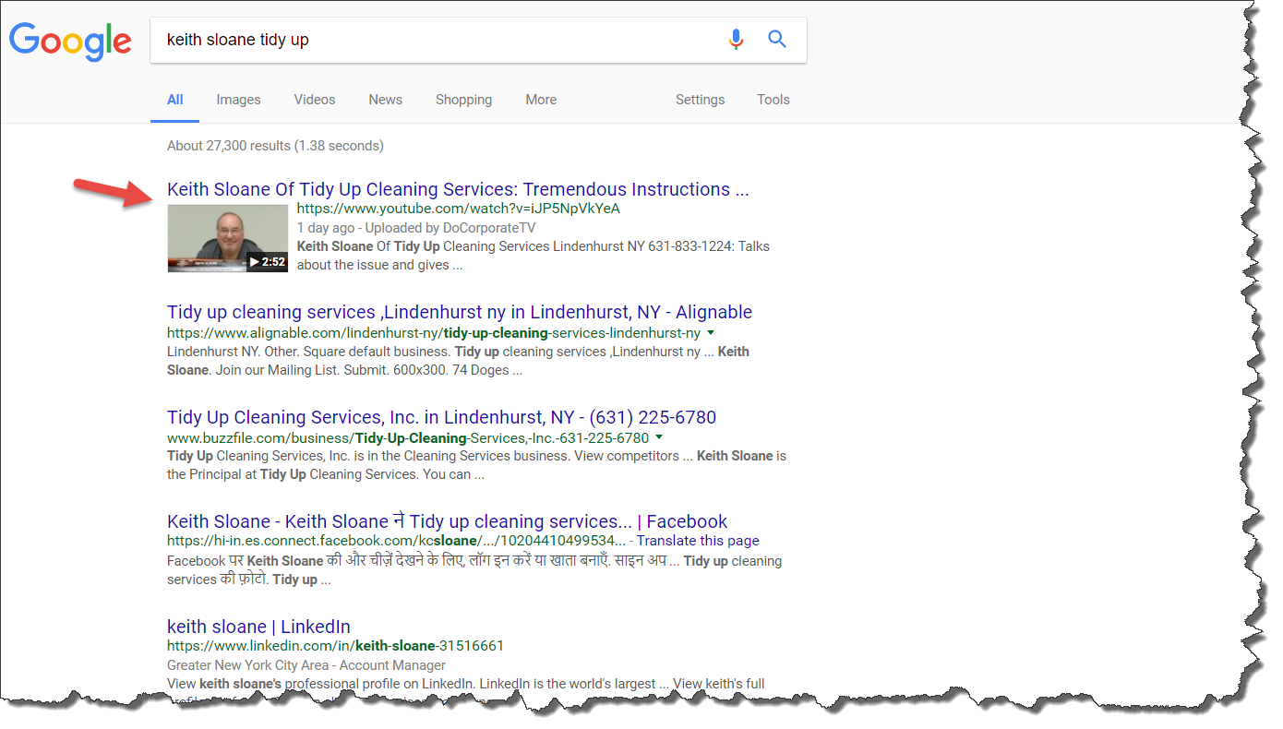Screen dimensions: 1283x729
Task: Click the youtube.com/watch URL under first result
Action: (x=459, y=209)
